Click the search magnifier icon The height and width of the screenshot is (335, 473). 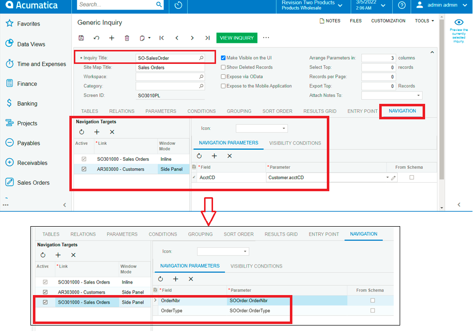tap(159, 4)
